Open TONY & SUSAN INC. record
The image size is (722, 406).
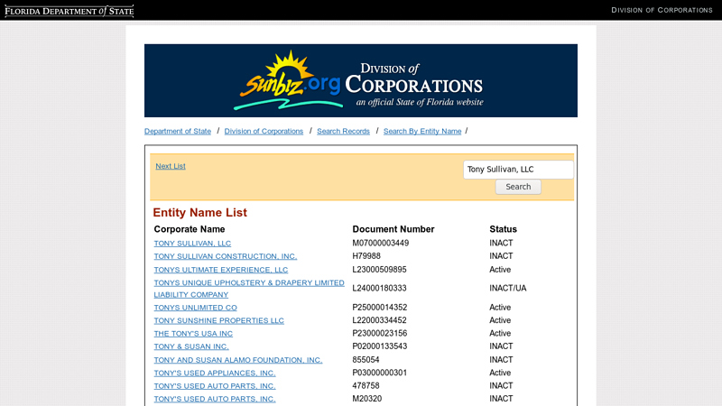click(x=191, y=346)
